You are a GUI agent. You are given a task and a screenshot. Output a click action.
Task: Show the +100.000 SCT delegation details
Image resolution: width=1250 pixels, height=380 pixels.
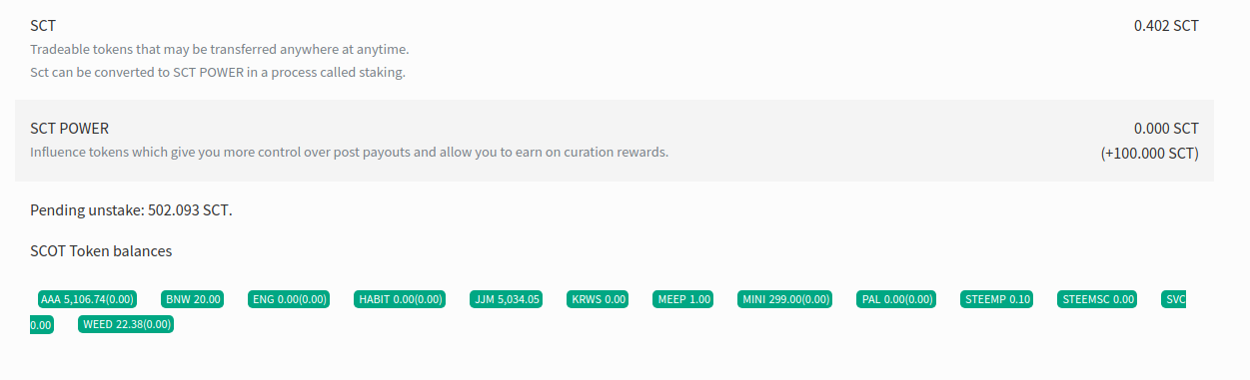[x=1149, y=154]
